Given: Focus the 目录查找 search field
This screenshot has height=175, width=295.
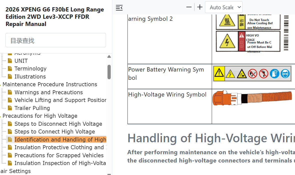Looking at the screenshot, I should tap(56, 40).
